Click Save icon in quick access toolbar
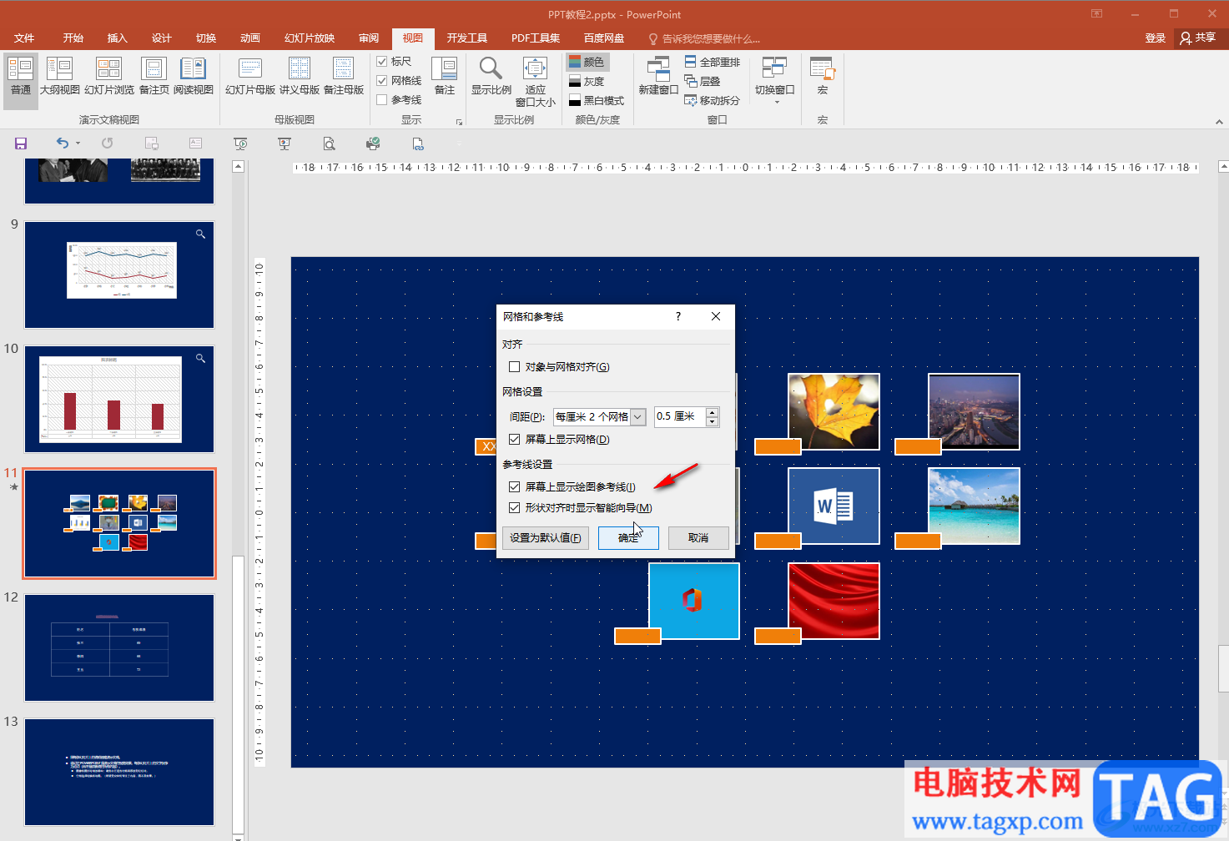 21,144
